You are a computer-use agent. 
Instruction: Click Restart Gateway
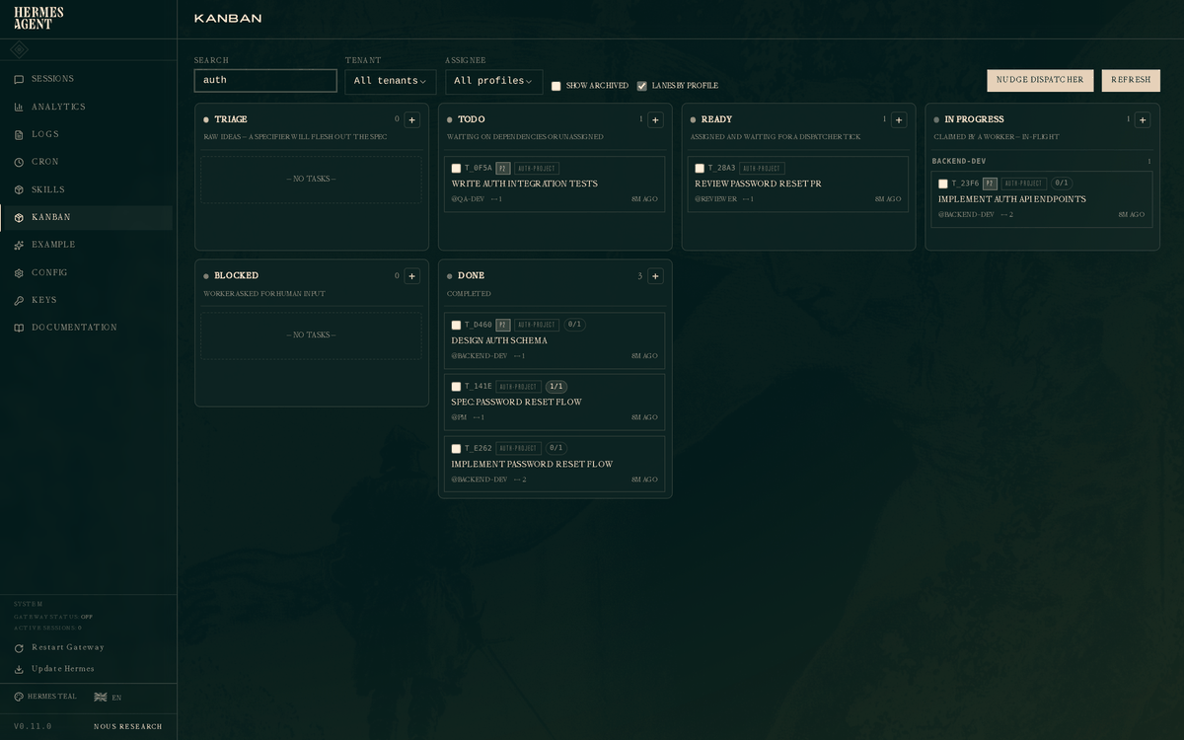point(59,647)
